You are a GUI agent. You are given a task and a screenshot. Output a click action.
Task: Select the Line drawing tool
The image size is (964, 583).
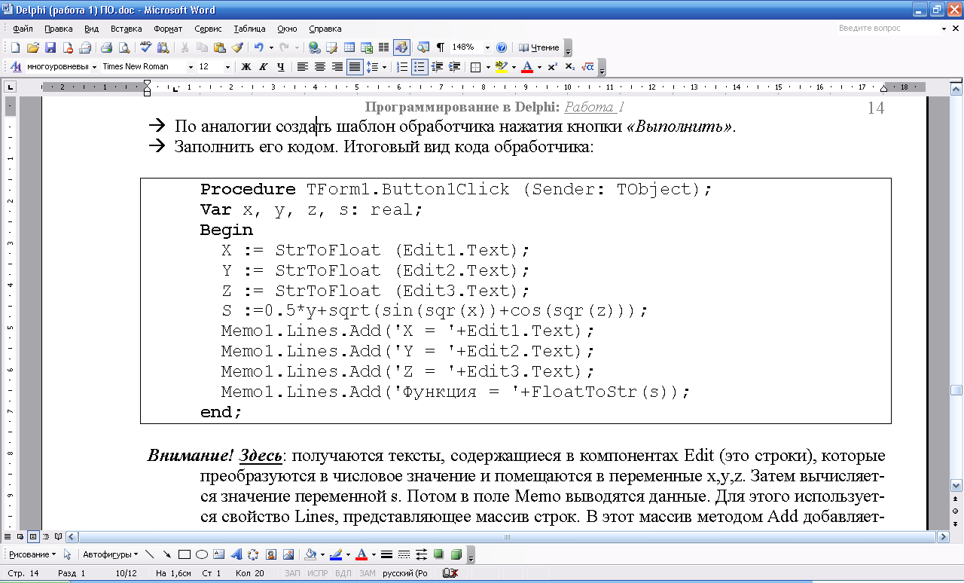tap(149, 554)
